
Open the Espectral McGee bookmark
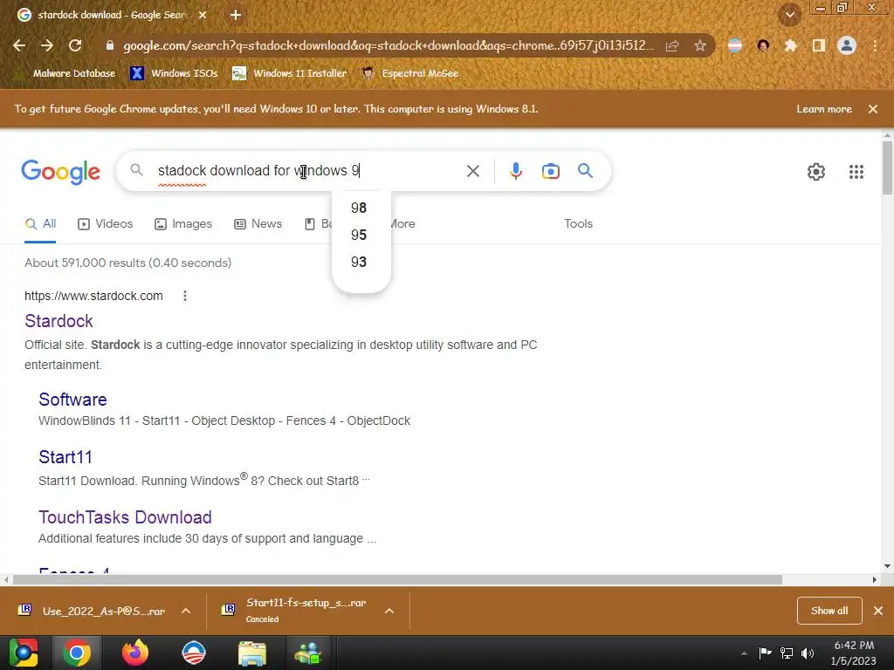pyautogui.click(x=410, y=73)
